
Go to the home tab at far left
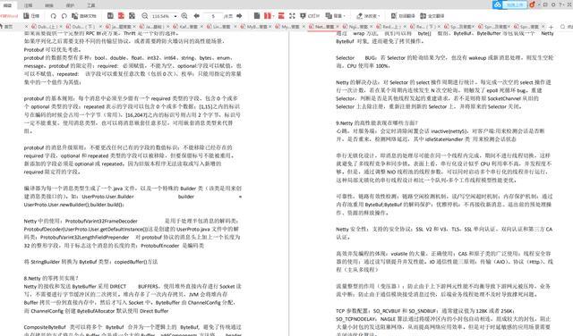[6, 27]
